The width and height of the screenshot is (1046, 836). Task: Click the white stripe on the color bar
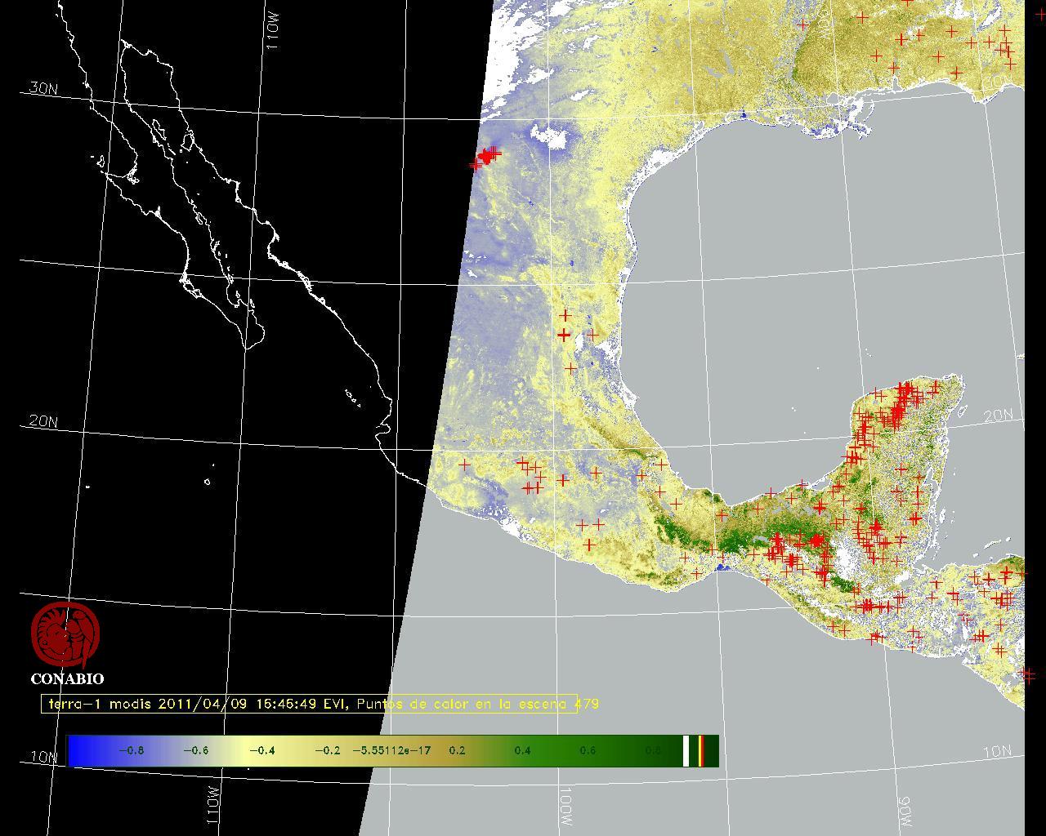click(x=686, y=751)
